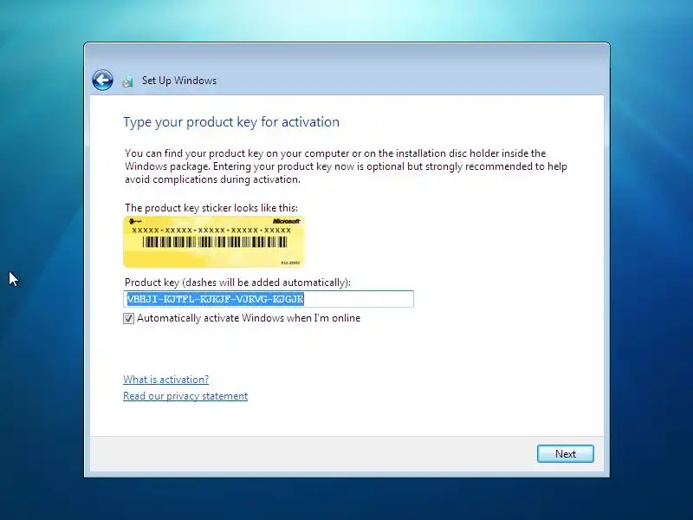Click the Set Up Windows title text
This screenshot has width=693, height=520.
click(x=179, y=81)
